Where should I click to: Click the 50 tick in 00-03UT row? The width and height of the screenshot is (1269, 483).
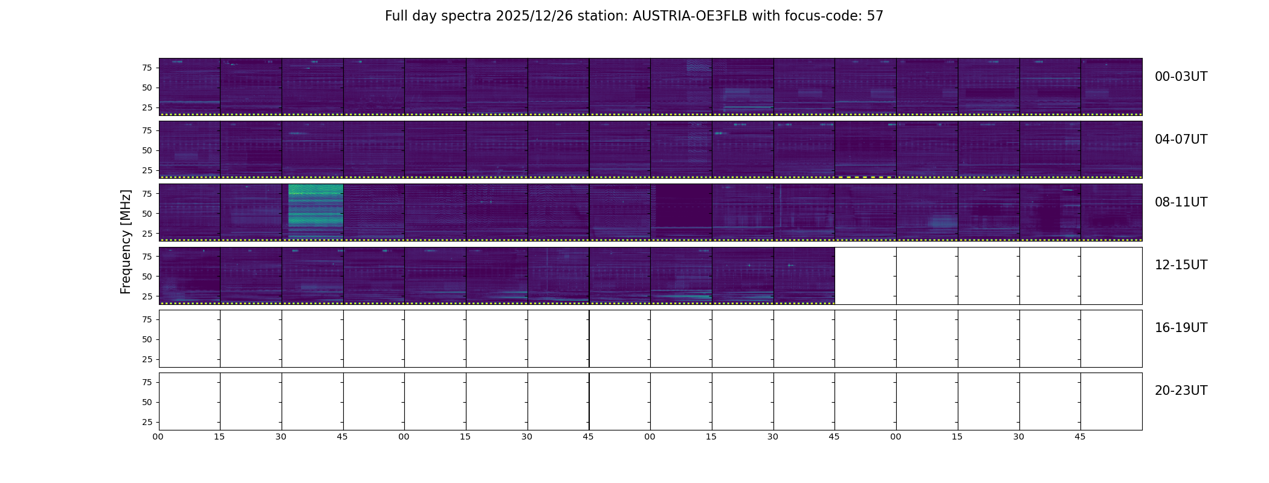point(147,88)
